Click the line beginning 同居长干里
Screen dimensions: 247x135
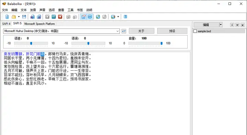click(x=47, y=58)
